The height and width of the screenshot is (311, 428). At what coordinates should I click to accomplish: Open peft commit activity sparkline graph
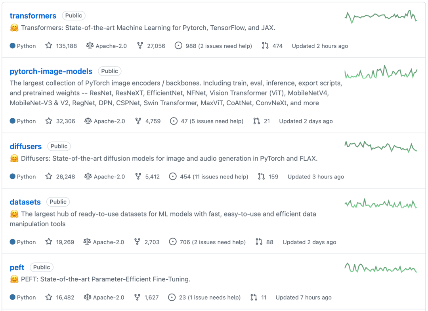tap(381, 268)
